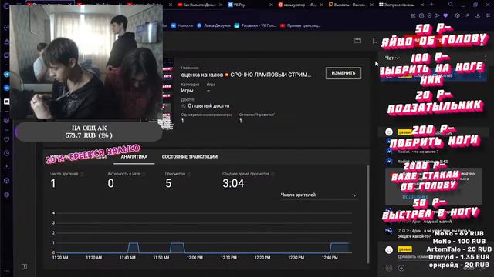
Task: Switch to the АНАЛИТИКА tab
Action: (x=134, y=157)
